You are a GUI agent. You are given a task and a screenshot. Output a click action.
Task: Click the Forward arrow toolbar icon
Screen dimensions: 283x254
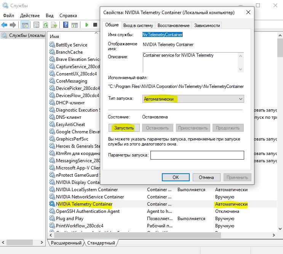(x=13, y=25)
